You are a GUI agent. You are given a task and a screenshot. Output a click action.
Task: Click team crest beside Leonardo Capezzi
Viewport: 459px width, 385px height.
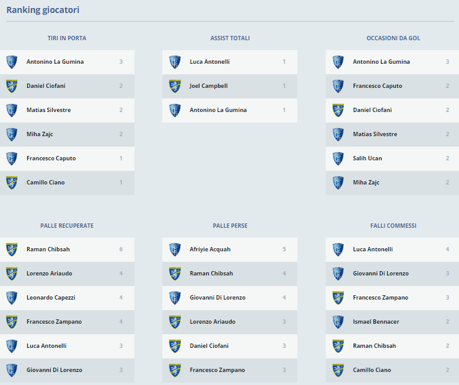(12, 298)
